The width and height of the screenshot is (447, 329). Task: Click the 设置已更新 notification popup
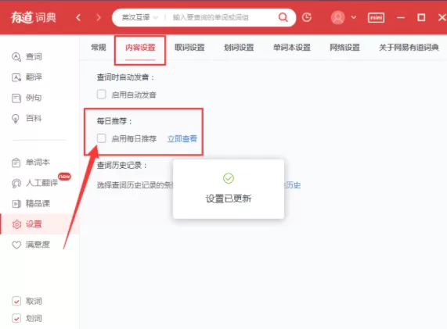(x=229, y=189)
